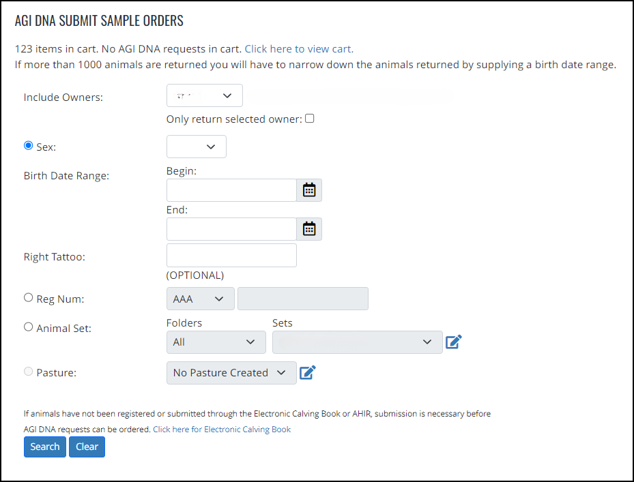Open the Folders dropdown showing All
The height and width of the screenshot is (482, 634).
216,342
